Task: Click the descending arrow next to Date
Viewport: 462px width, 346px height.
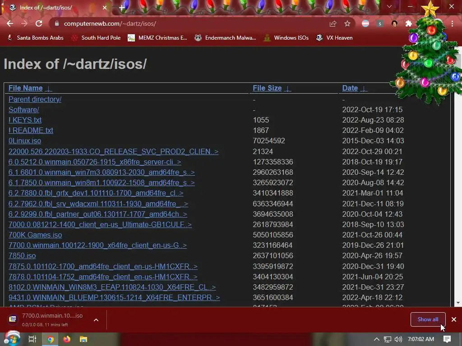Action: (364, 88)
